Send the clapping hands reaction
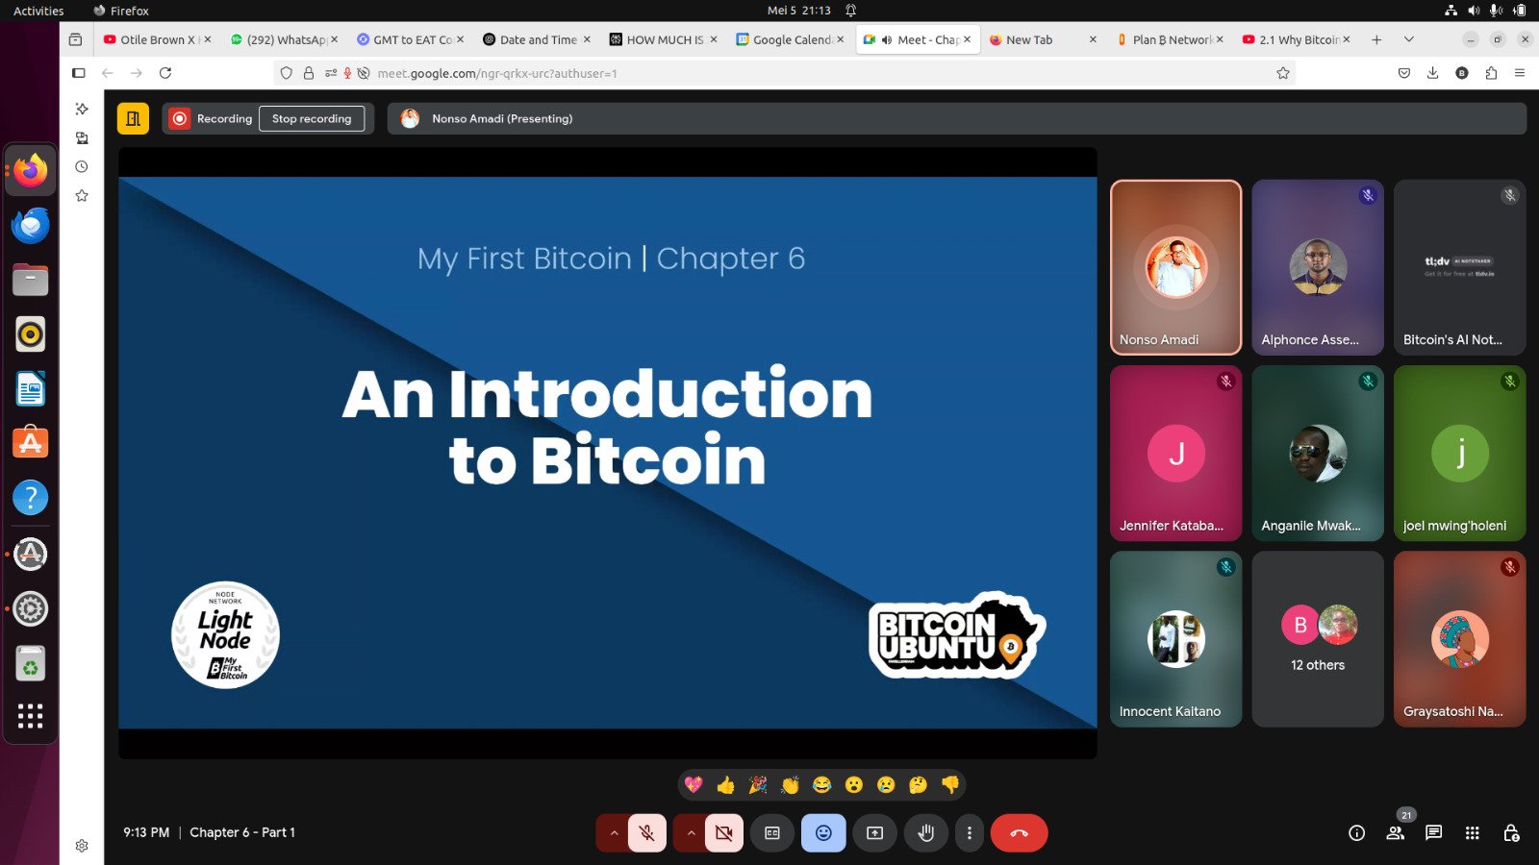This screenshot has width=1539, height=865. 790,785
